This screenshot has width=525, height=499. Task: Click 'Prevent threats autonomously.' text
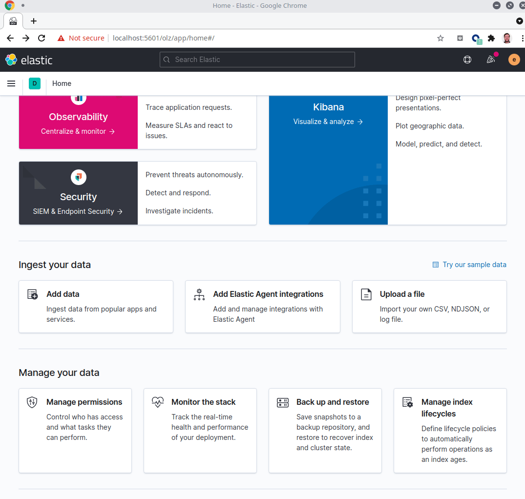tap(194, 175)
